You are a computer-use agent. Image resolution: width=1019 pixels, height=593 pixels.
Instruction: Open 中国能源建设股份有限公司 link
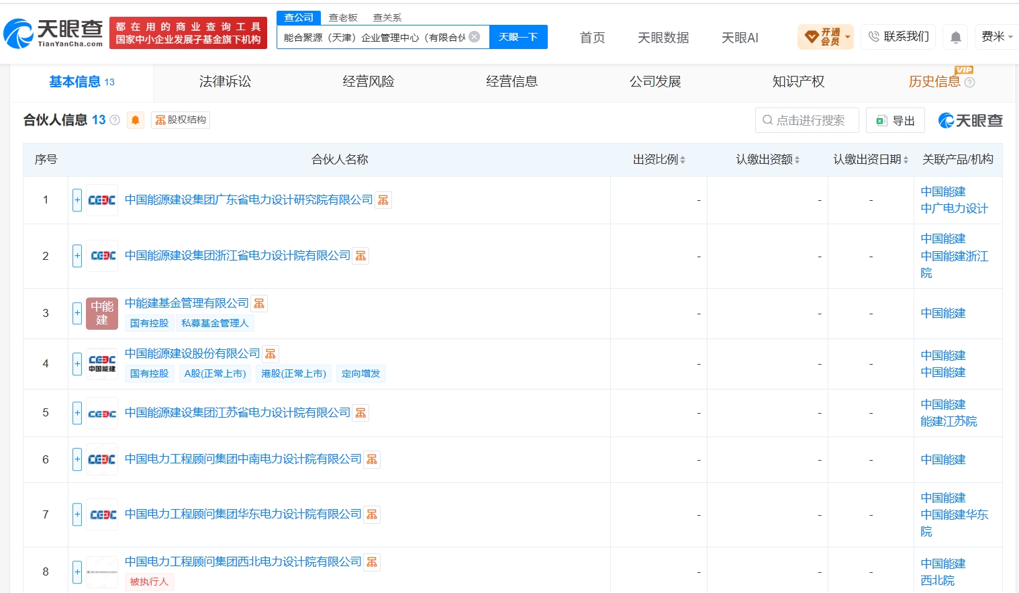tap(193, 354)
